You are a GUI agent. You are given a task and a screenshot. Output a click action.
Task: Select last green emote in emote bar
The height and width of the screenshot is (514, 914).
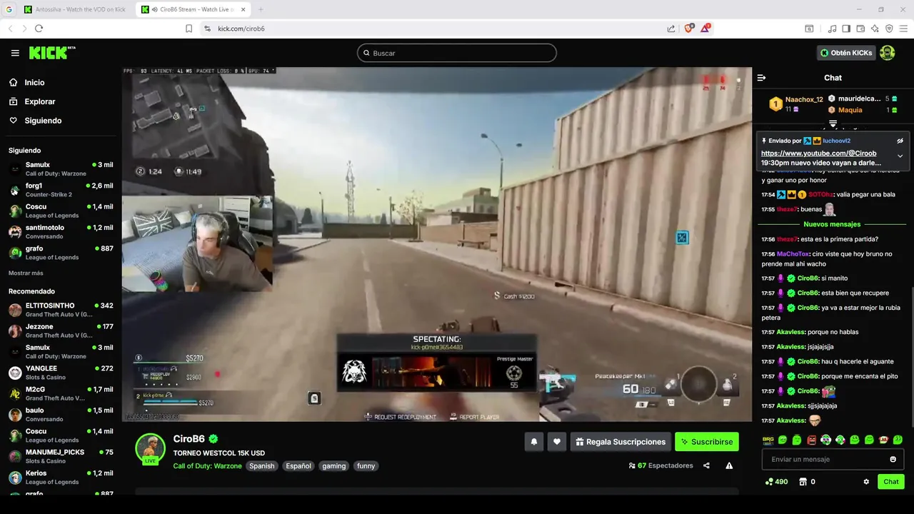[898, 440]
